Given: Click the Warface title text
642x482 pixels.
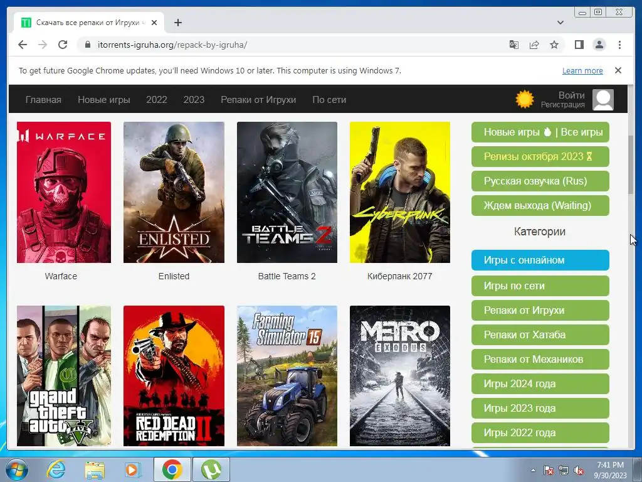Looking at the screenshot, I should pos(61,276).
